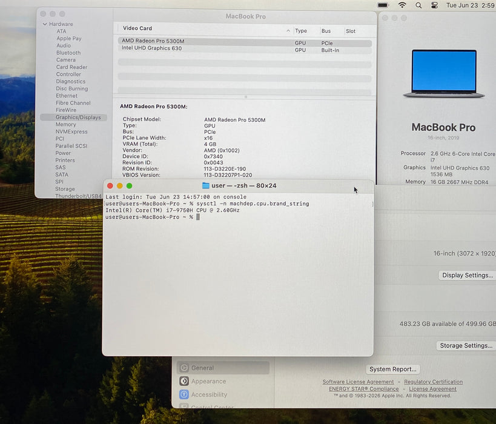Open System Report
This screenshot has height=424, width=496.
[392, 369]
